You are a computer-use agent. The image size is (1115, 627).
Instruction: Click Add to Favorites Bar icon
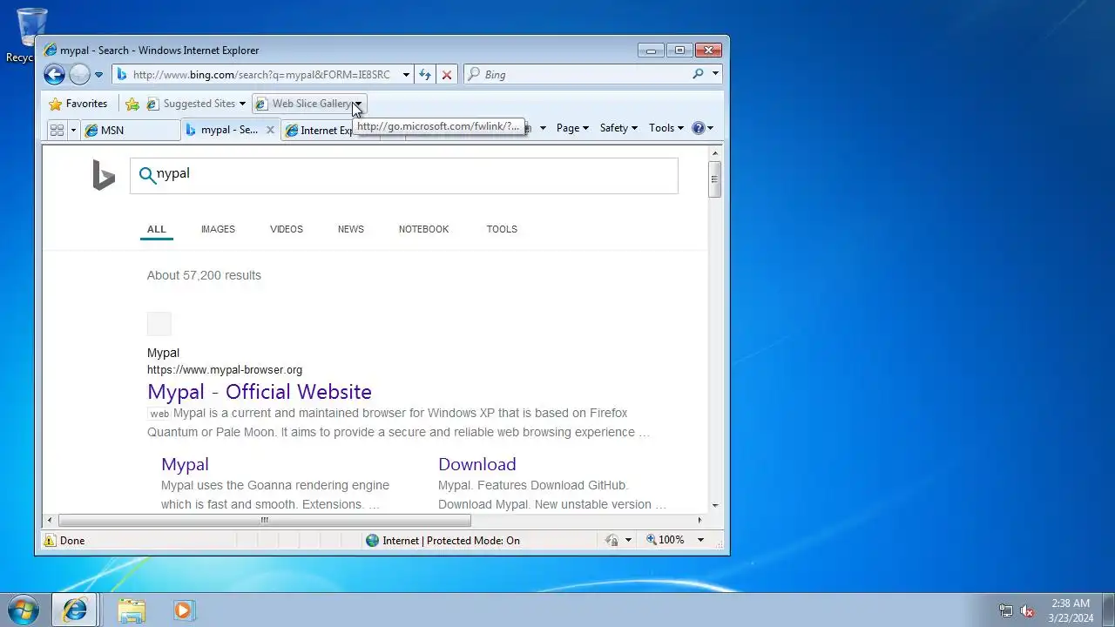(x=132, y=104)
